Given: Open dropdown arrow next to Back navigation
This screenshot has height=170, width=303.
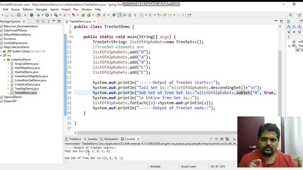Looking at the screenshot, I should click(x=174, y=15).
